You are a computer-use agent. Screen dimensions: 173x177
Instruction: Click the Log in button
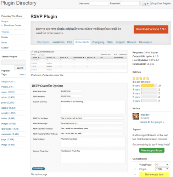click(x=145, y=4)
